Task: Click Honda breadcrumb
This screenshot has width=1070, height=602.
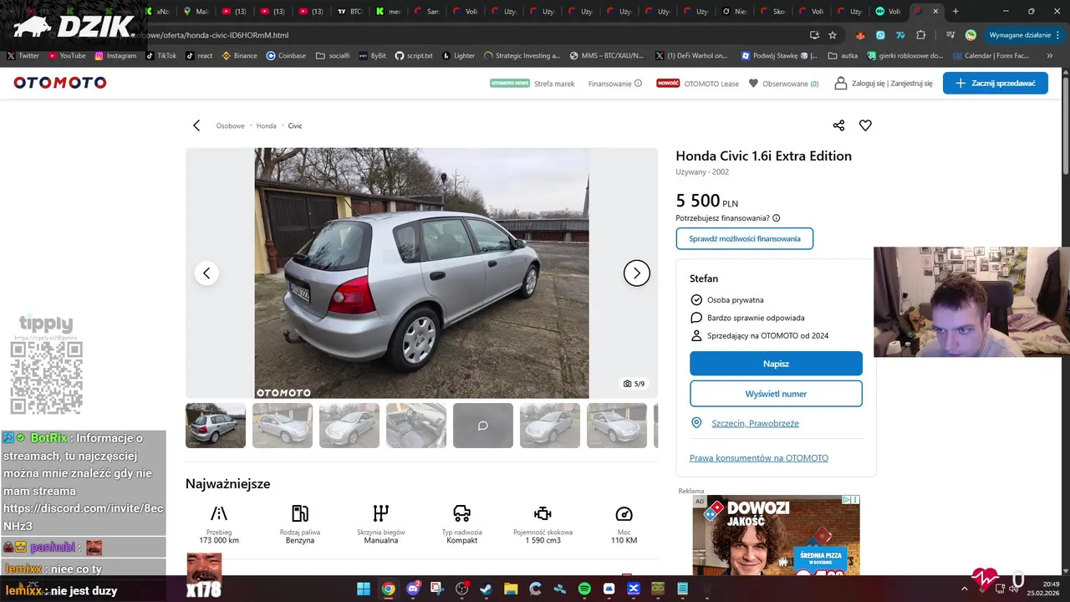Action: pyautogui.click(x=266, y=125)
